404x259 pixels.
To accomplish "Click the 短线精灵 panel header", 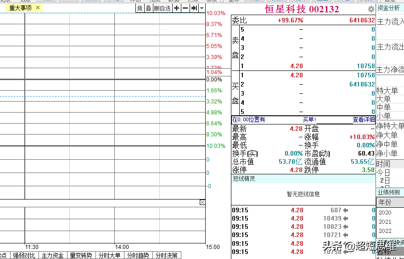I will [303, 178].
